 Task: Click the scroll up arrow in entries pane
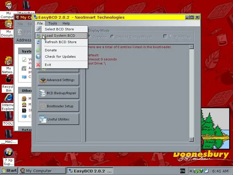192,47
